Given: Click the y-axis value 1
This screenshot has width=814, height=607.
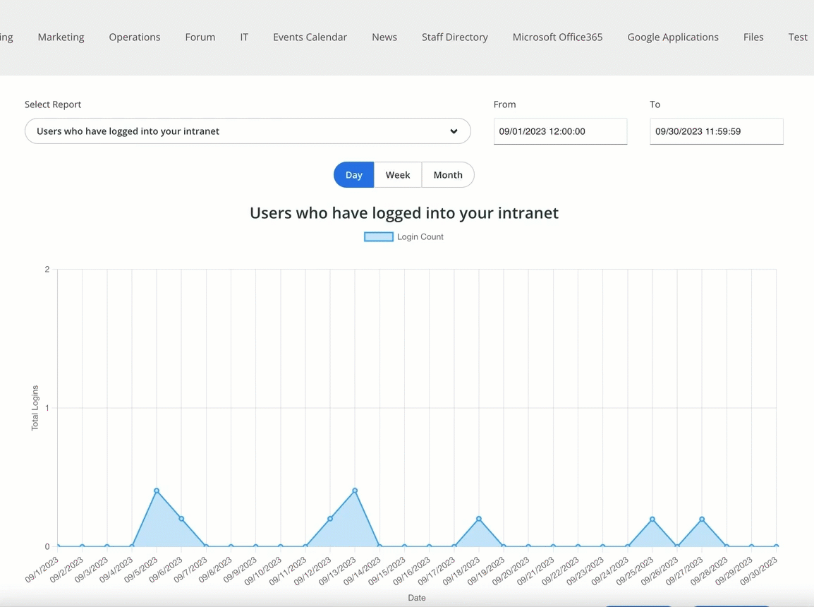Looking at the screenshot, I should point(47,408).
